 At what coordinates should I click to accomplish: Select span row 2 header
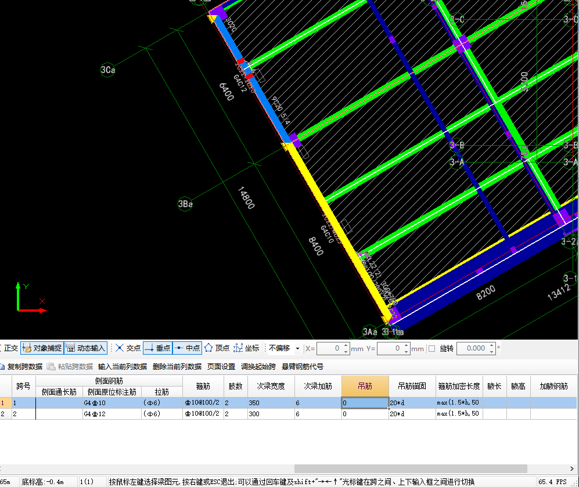[x=6, y=414]
